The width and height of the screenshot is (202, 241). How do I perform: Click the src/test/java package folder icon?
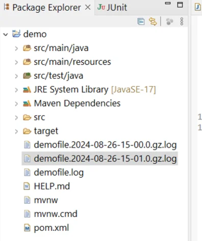pyautogui.click(x=27, y=76)
